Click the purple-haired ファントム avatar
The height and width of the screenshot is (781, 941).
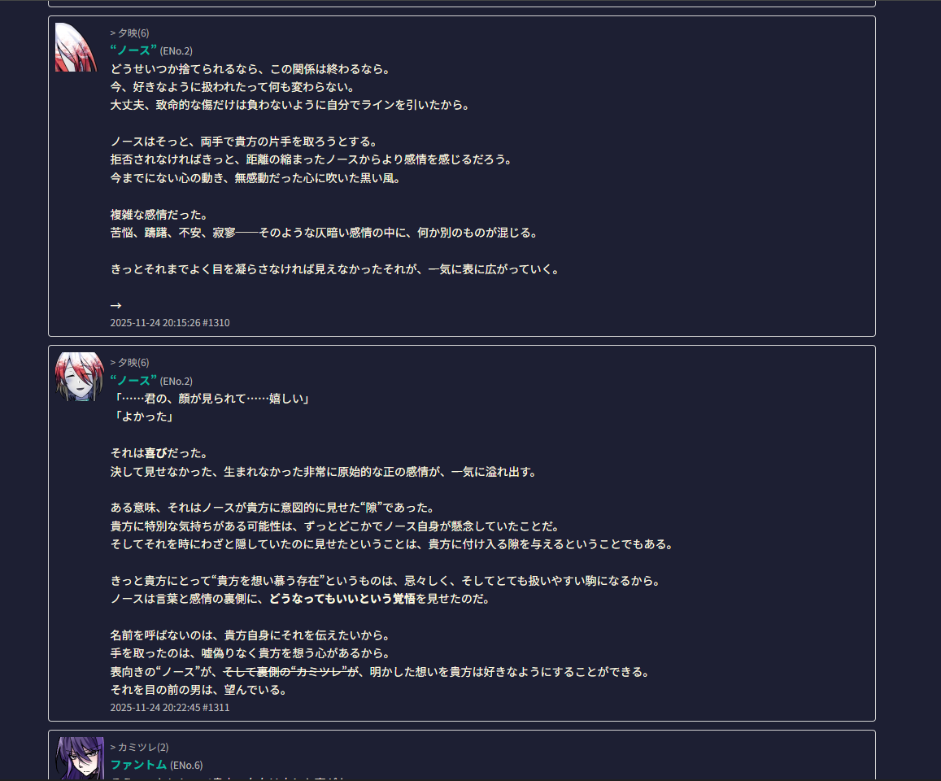point(79,759)
